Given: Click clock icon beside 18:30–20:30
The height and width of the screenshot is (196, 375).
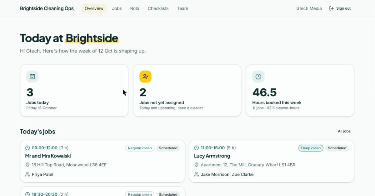Looking at the screenshot, I should coord(27,194).
